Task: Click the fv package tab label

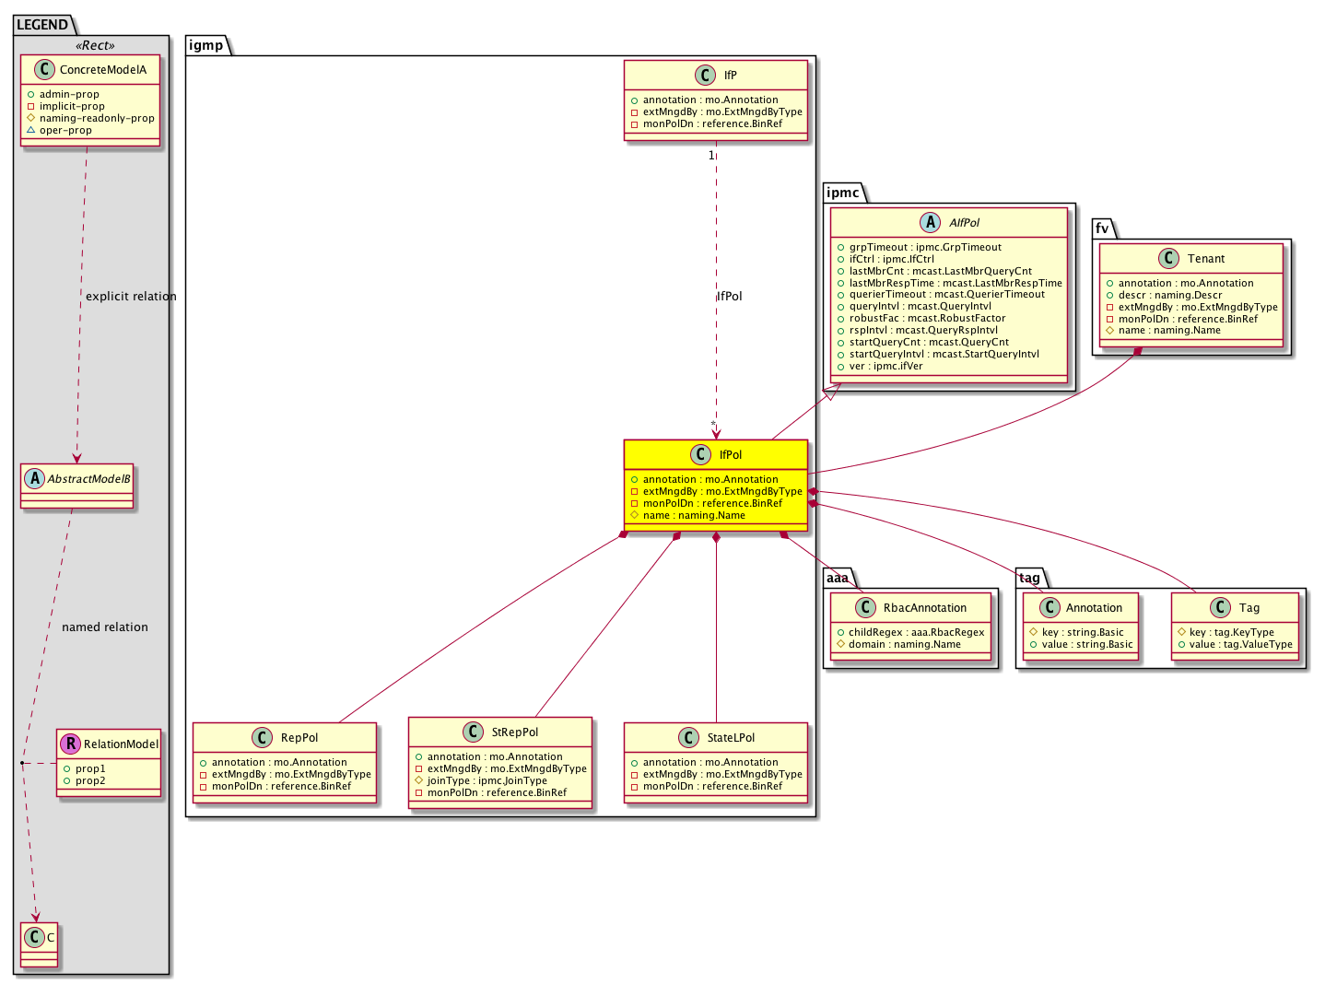Action: [x=1102, y=228]
